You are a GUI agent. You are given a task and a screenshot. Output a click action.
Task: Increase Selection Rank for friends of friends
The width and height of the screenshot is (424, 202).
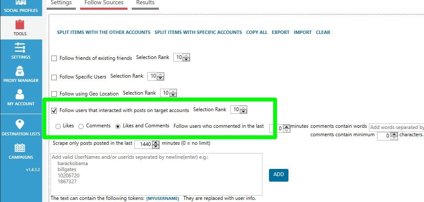(x=186, y=56)
